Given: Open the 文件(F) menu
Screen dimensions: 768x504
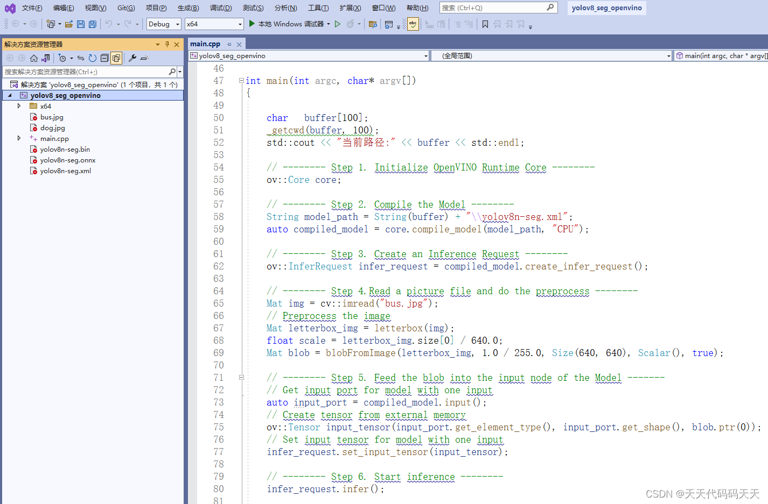Looking at the screenshot, I should click(x=32, y=8).
